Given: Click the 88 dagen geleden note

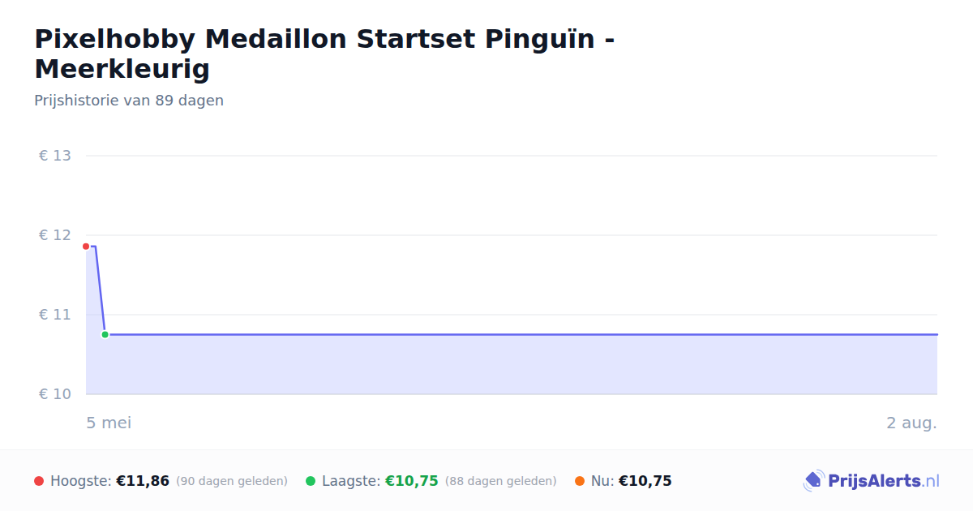Looking at the screenshot, I should [x=501, y=481].
